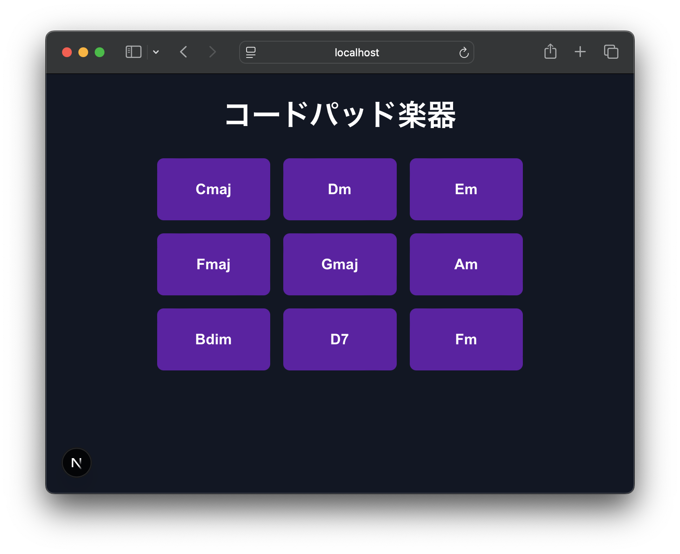680x554 pixels.
Task: Play the Fm chord pad
Action: pyautogui.click(x=466, y=339)
